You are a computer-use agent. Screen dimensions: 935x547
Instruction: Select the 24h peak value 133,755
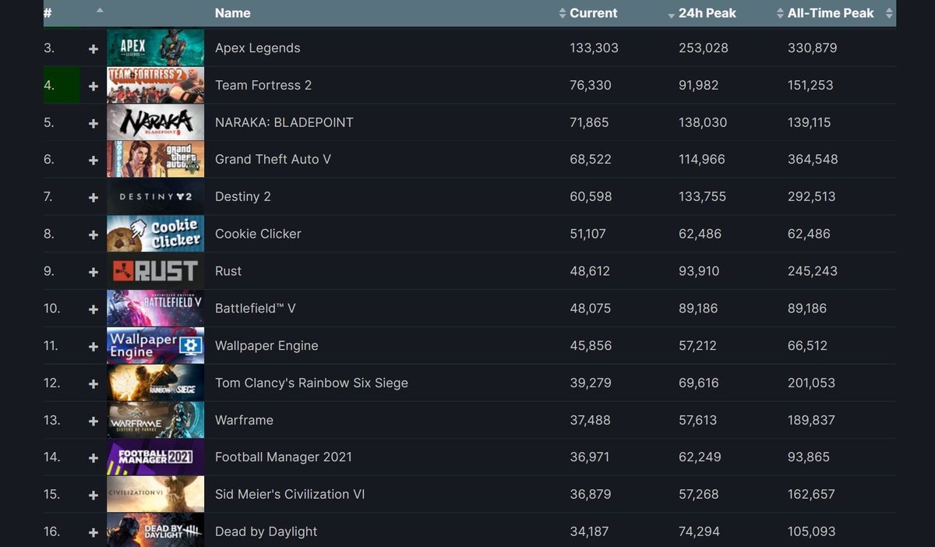(702, 197)
